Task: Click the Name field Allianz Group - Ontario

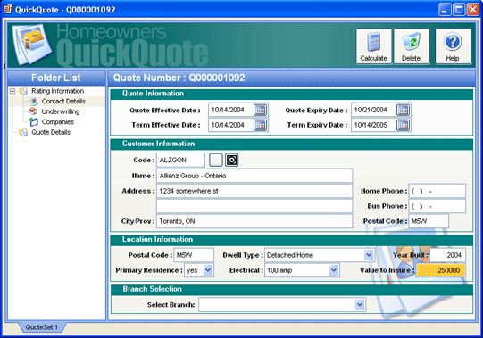Action: click(x=254, y=176)
